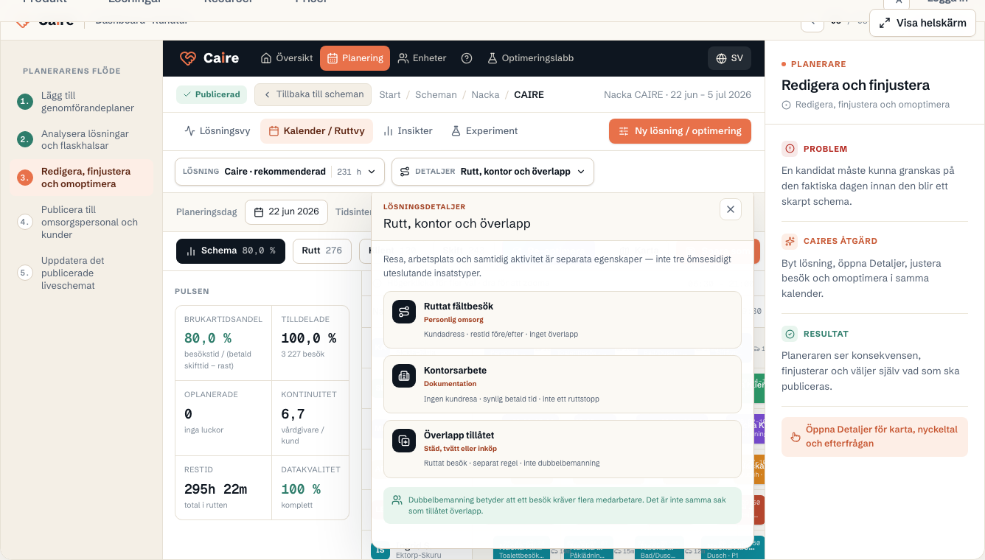Click the clock icon under Redigera och finjustera
This screenshot has width=985, height=560.
coord(786,105)
